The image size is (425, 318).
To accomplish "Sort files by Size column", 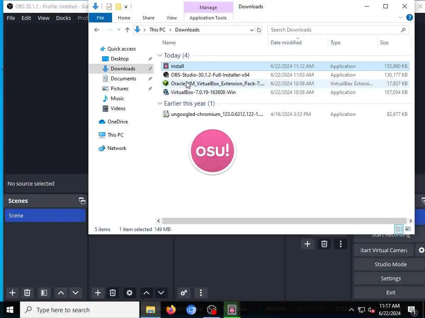I will (x=384, y=43).
